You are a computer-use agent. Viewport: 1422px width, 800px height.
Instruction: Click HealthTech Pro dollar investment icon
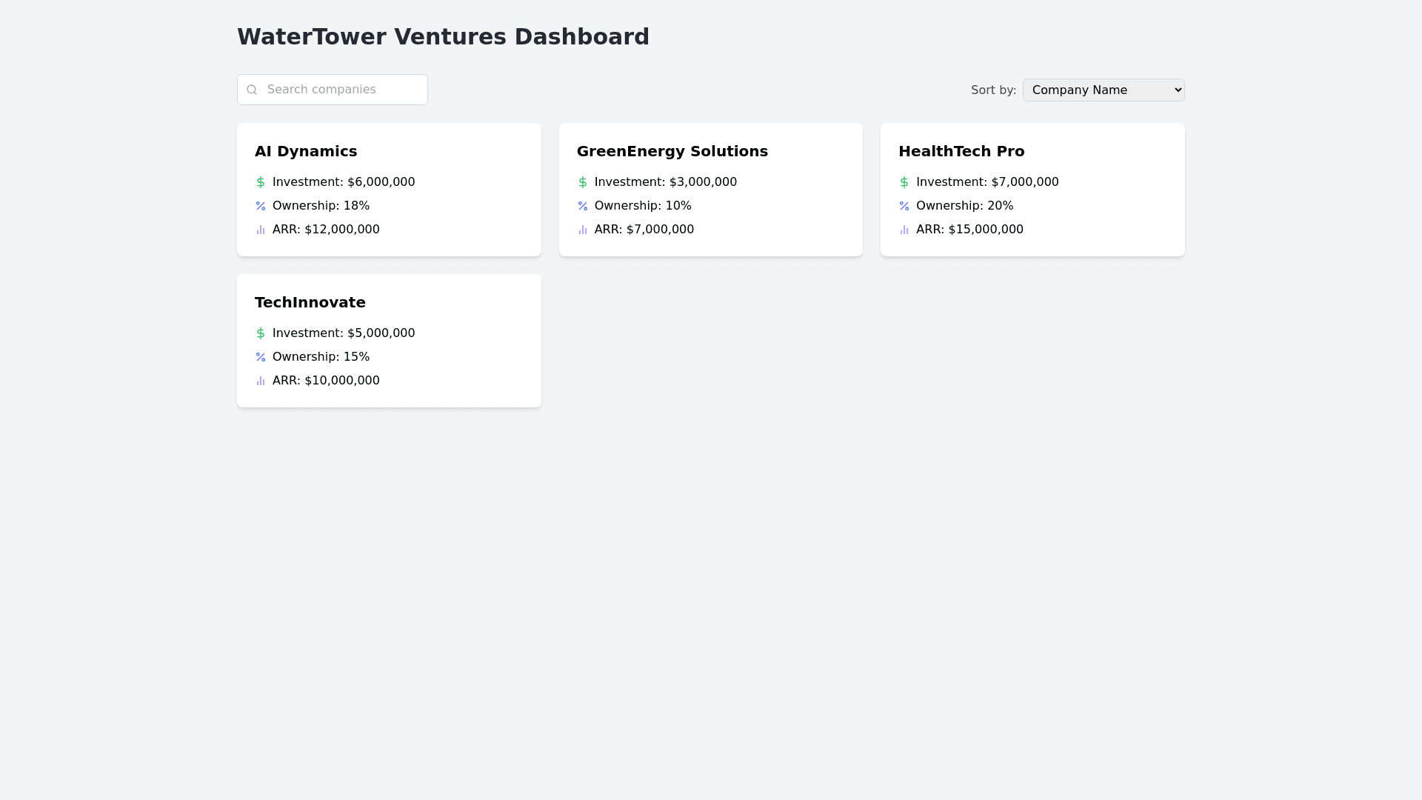904,182
